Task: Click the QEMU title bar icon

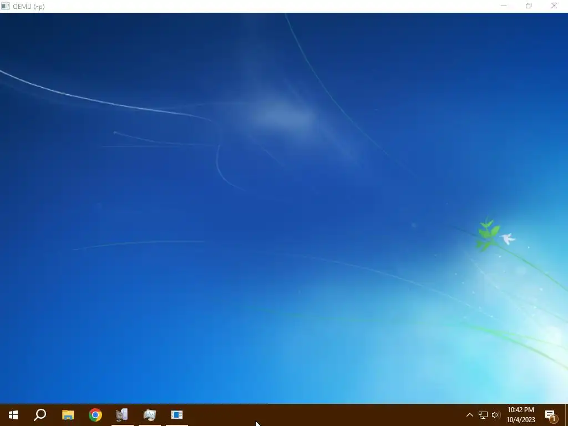Action: click(5, 6)
